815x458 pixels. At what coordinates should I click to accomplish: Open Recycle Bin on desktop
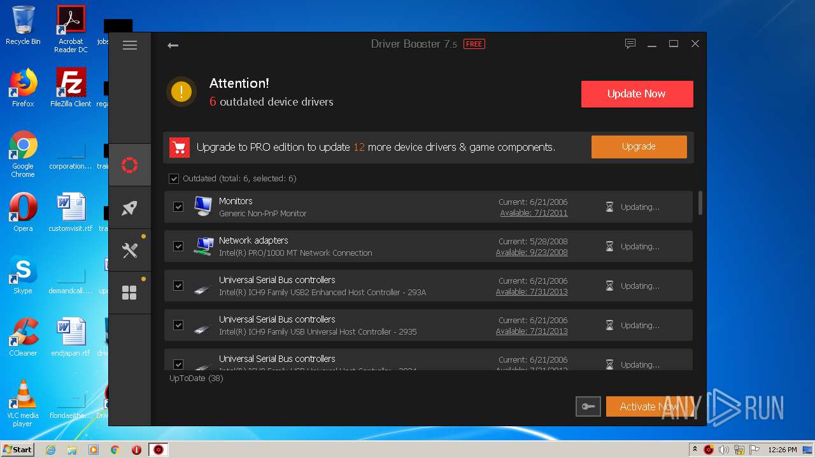coord(23,25)
